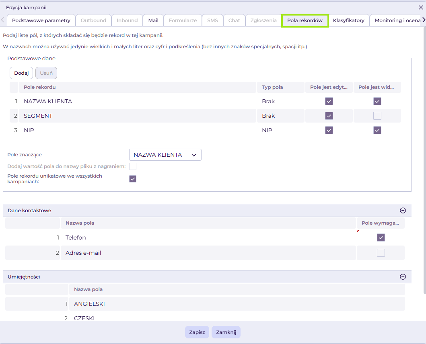
Task: Click the Pole rekordu column header
Action: click(x=137, y=87)
